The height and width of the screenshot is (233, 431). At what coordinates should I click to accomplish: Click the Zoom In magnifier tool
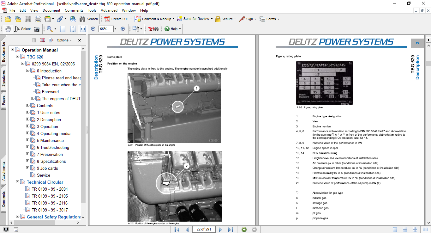[x=50, y=29]
